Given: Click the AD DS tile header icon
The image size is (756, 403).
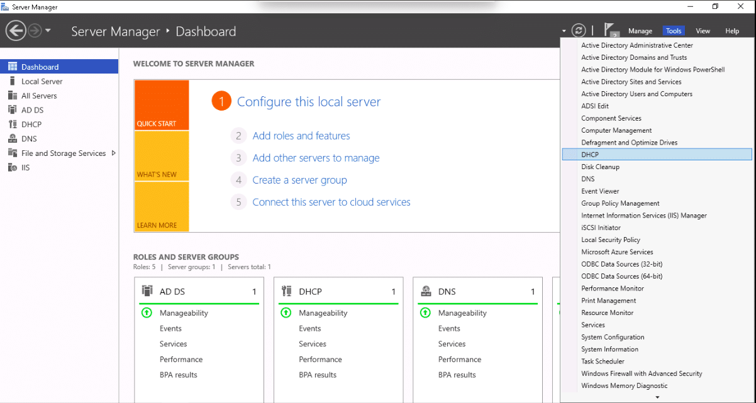Looking at the screenshot, I should (147, 291).
